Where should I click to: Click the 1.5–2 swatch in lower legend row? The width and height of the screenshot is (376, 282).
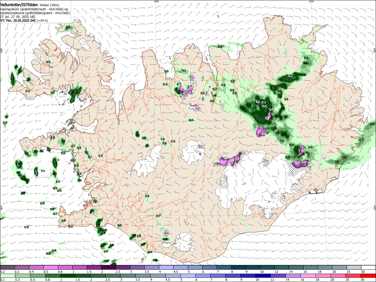(x=83, y=276)
